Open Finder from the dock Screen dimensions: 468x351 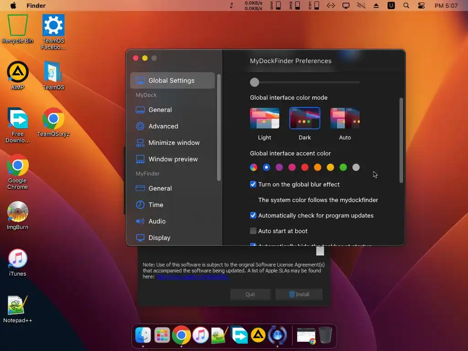(143, 335)
